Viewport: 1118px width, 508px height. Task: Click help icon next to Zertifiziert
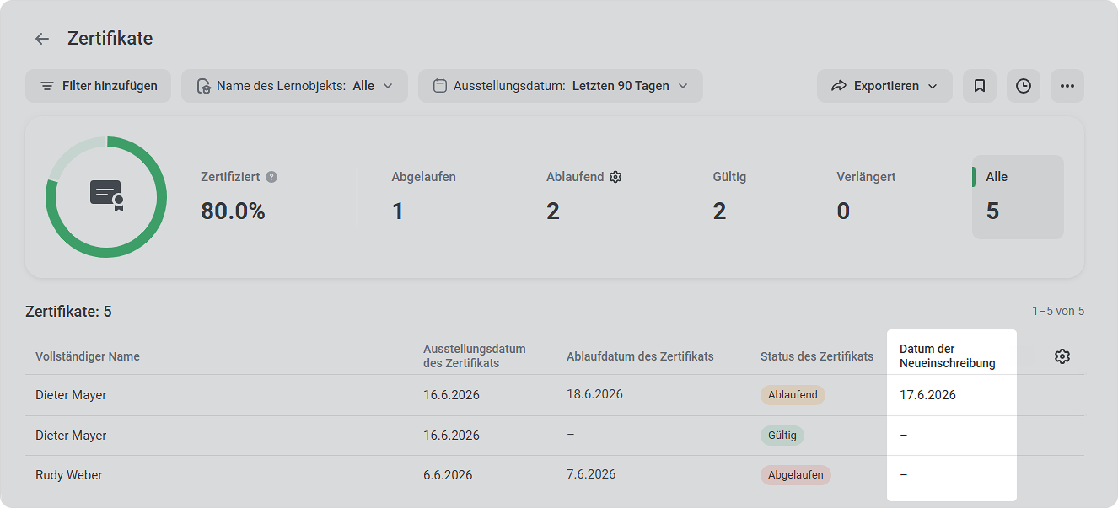[271, 177]
